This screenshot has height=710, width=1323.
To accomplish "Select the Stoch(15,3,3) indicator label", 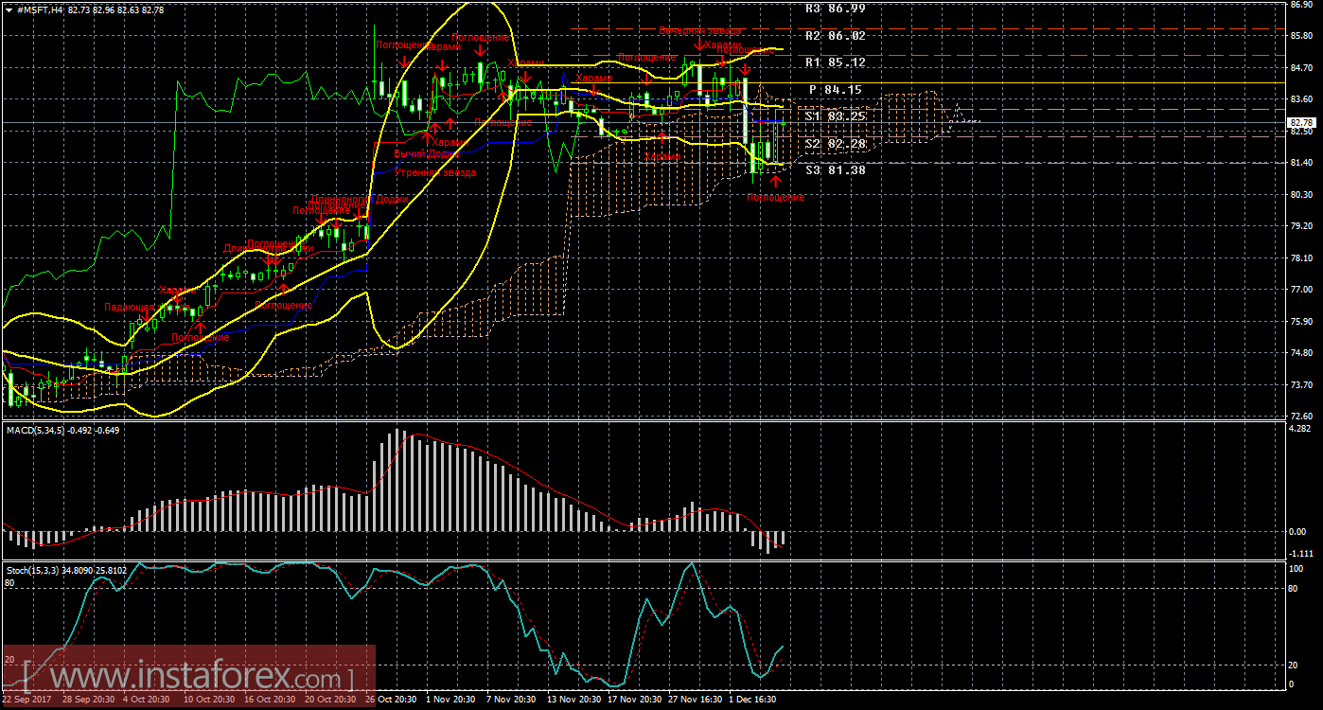I will pyautogui.click(x=33, y=570).
